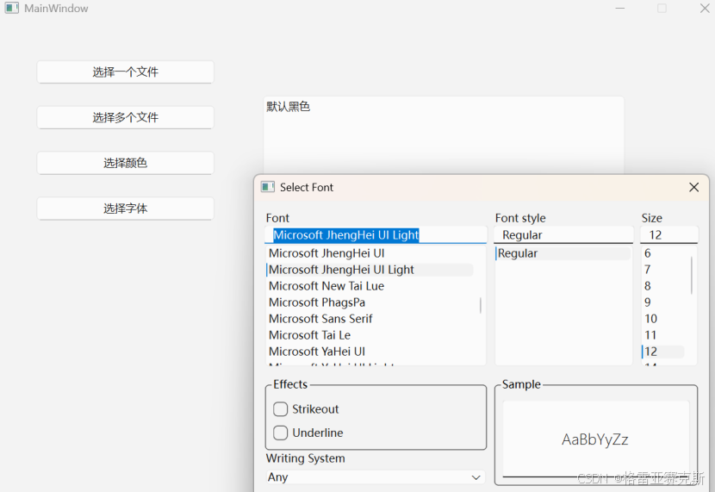715x492 pixels.
Task: Select size 12 in size list
Action: (663, 352)
